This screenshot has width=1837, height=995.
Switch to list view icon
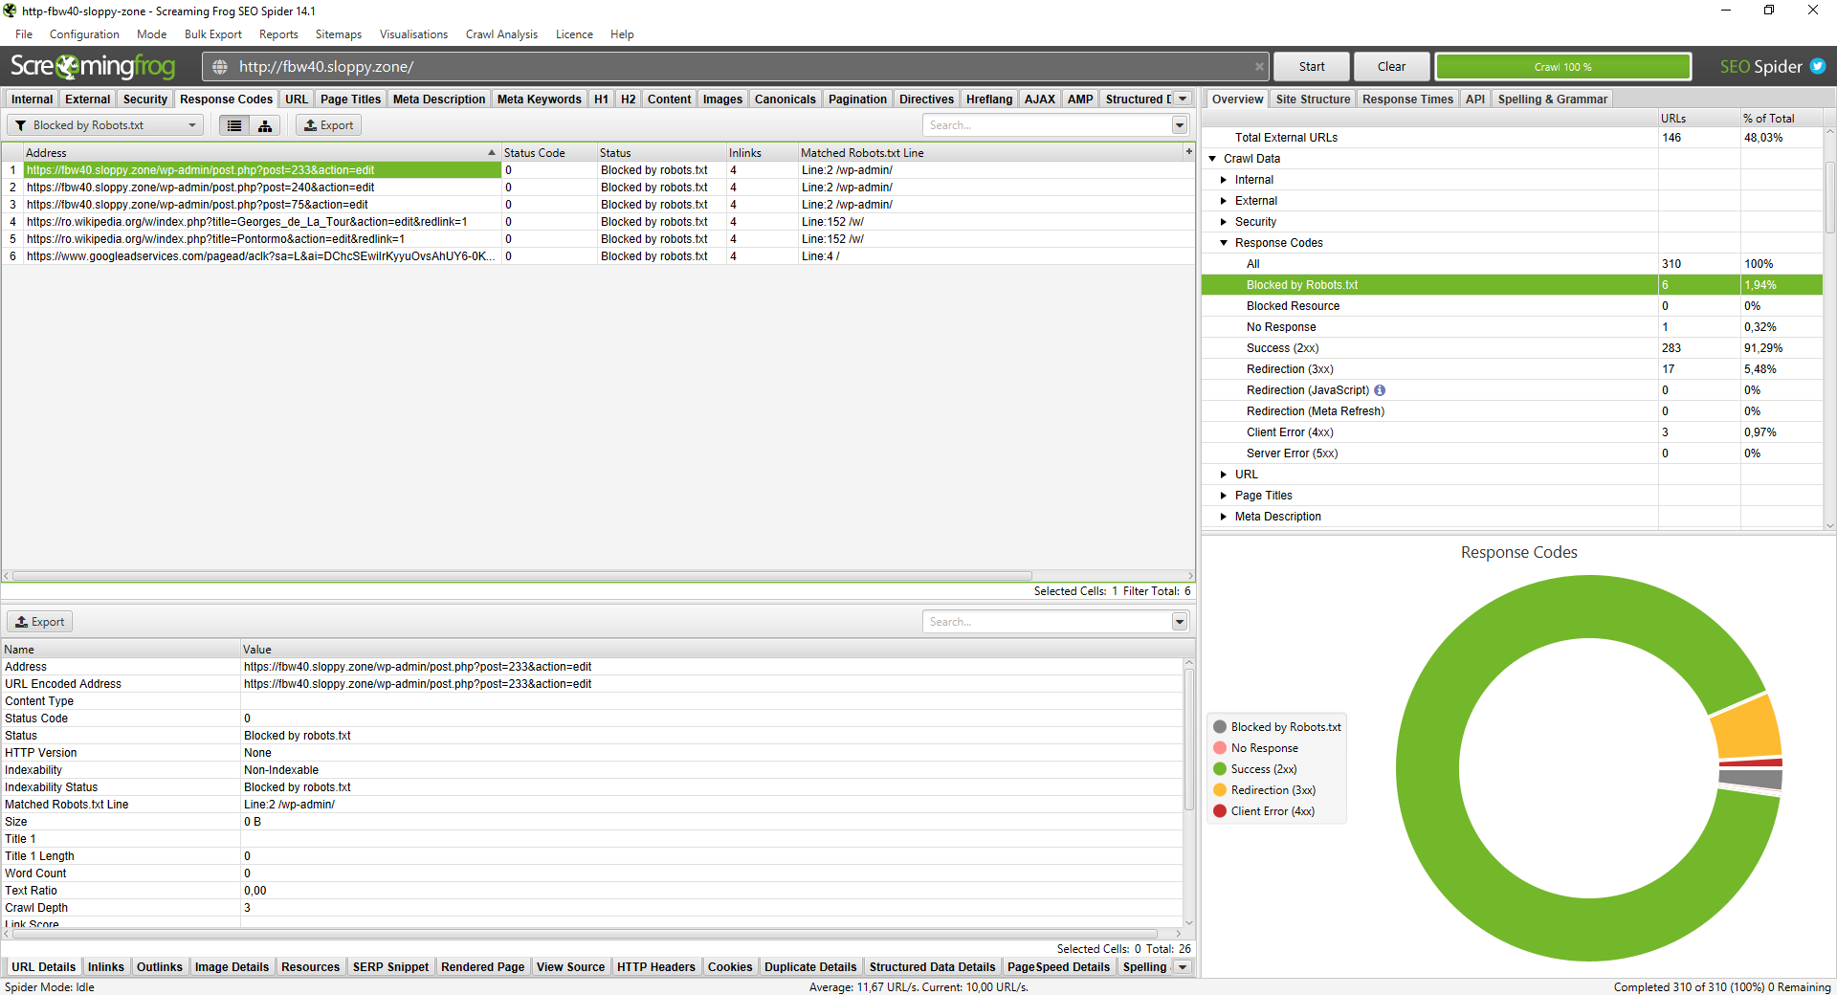234,125
